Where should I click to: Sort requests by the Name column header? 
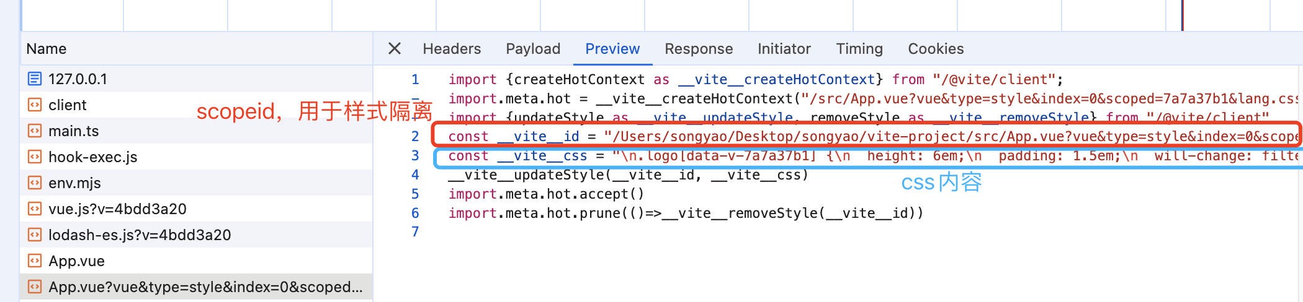pyautogui.click(x=47, y=49)
